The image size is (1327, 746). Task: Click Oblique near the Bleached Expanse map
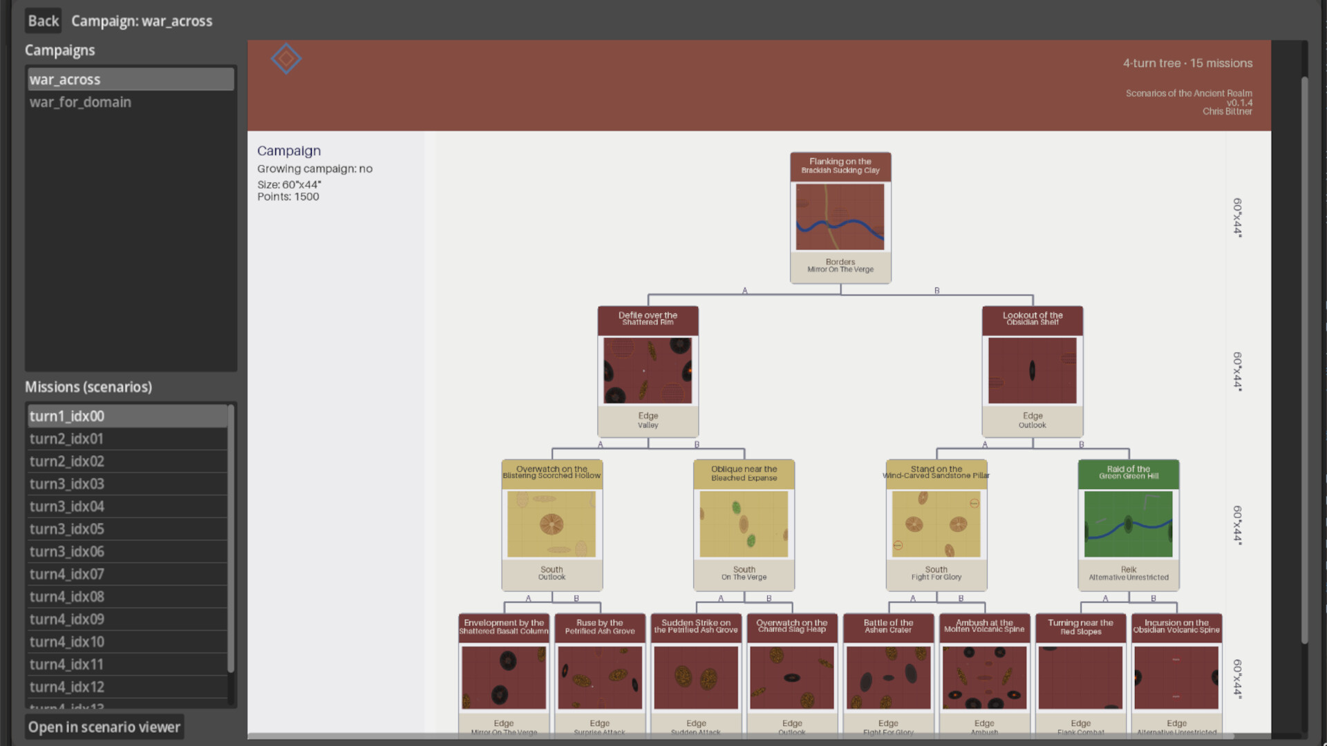pyautogui.click(x=744, y=524)
